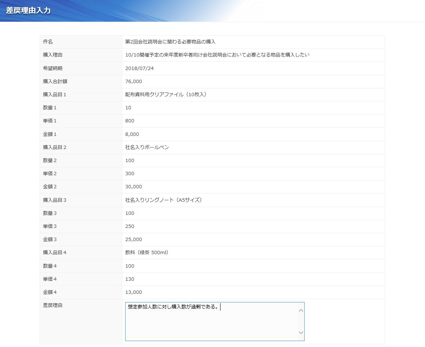Click the 購入品目2 社名入りボールペン item
This screenshot has width=425, height=347.
[147, 147]
